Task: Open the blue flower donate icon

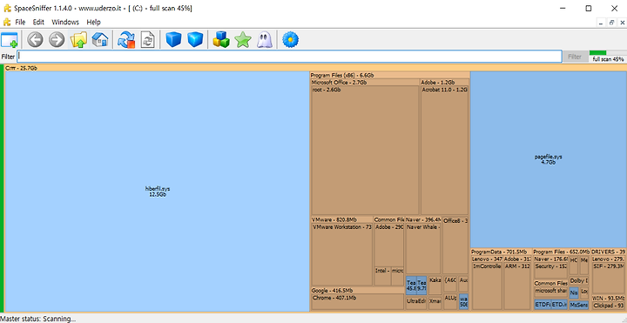Action: pyautogui.click(x=290, y=40)
